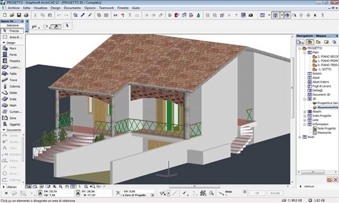Click the OK button in control bar

[257, 193]
